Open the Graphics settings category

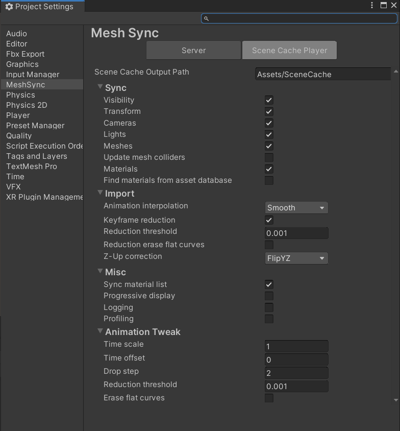pos(22,64)
